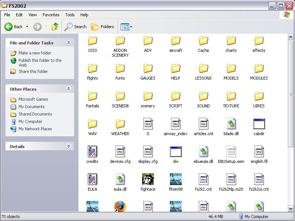Select the GAUGES folder icon
The height and width of the screenshot is (221, 295).
tap(148, 68)
